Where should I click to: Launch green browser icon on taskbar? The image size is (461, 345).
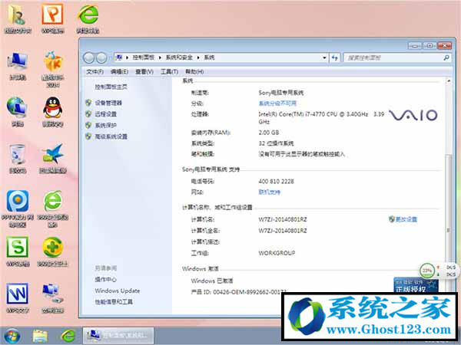pos(68,337)
